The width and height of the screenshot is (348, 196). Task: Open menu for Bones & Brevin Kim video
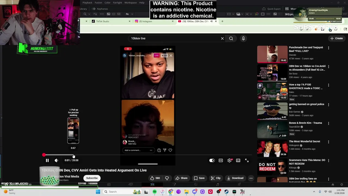328,123
